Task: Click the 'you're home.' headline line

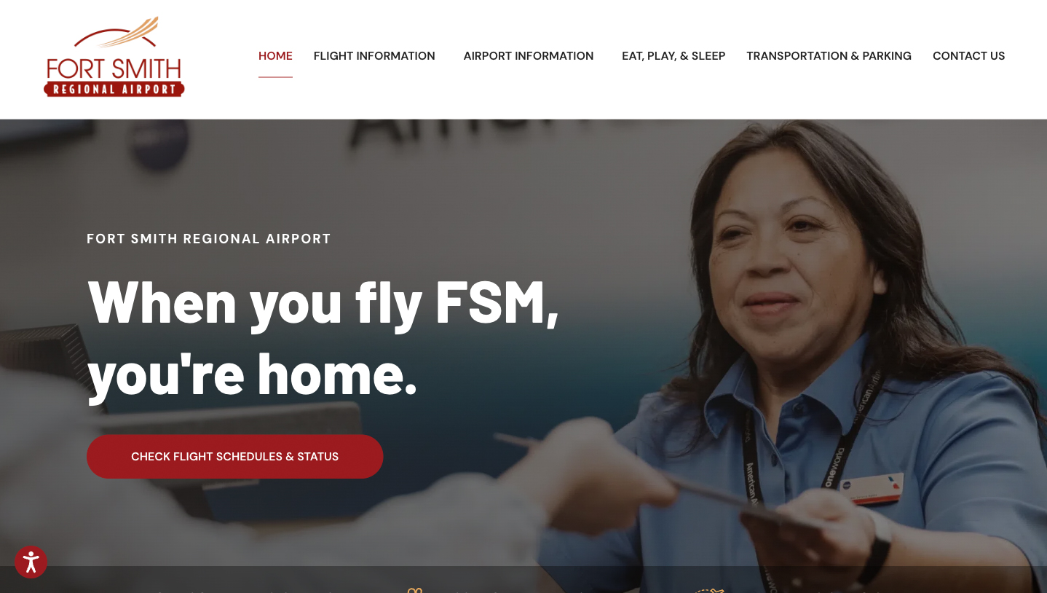Action: (252, 374)
